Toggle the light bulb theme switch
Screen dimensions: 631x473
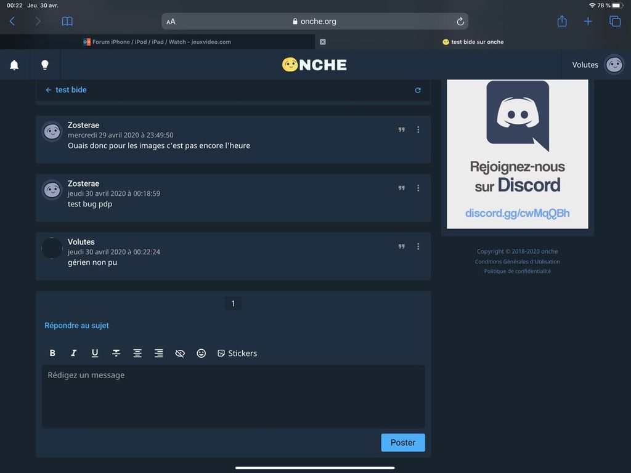click(x=44, y=65)
